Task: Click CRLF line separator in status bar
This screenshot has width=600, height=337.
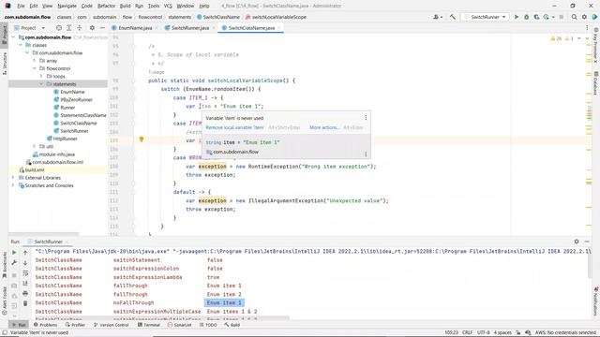Action: [467, 333]
